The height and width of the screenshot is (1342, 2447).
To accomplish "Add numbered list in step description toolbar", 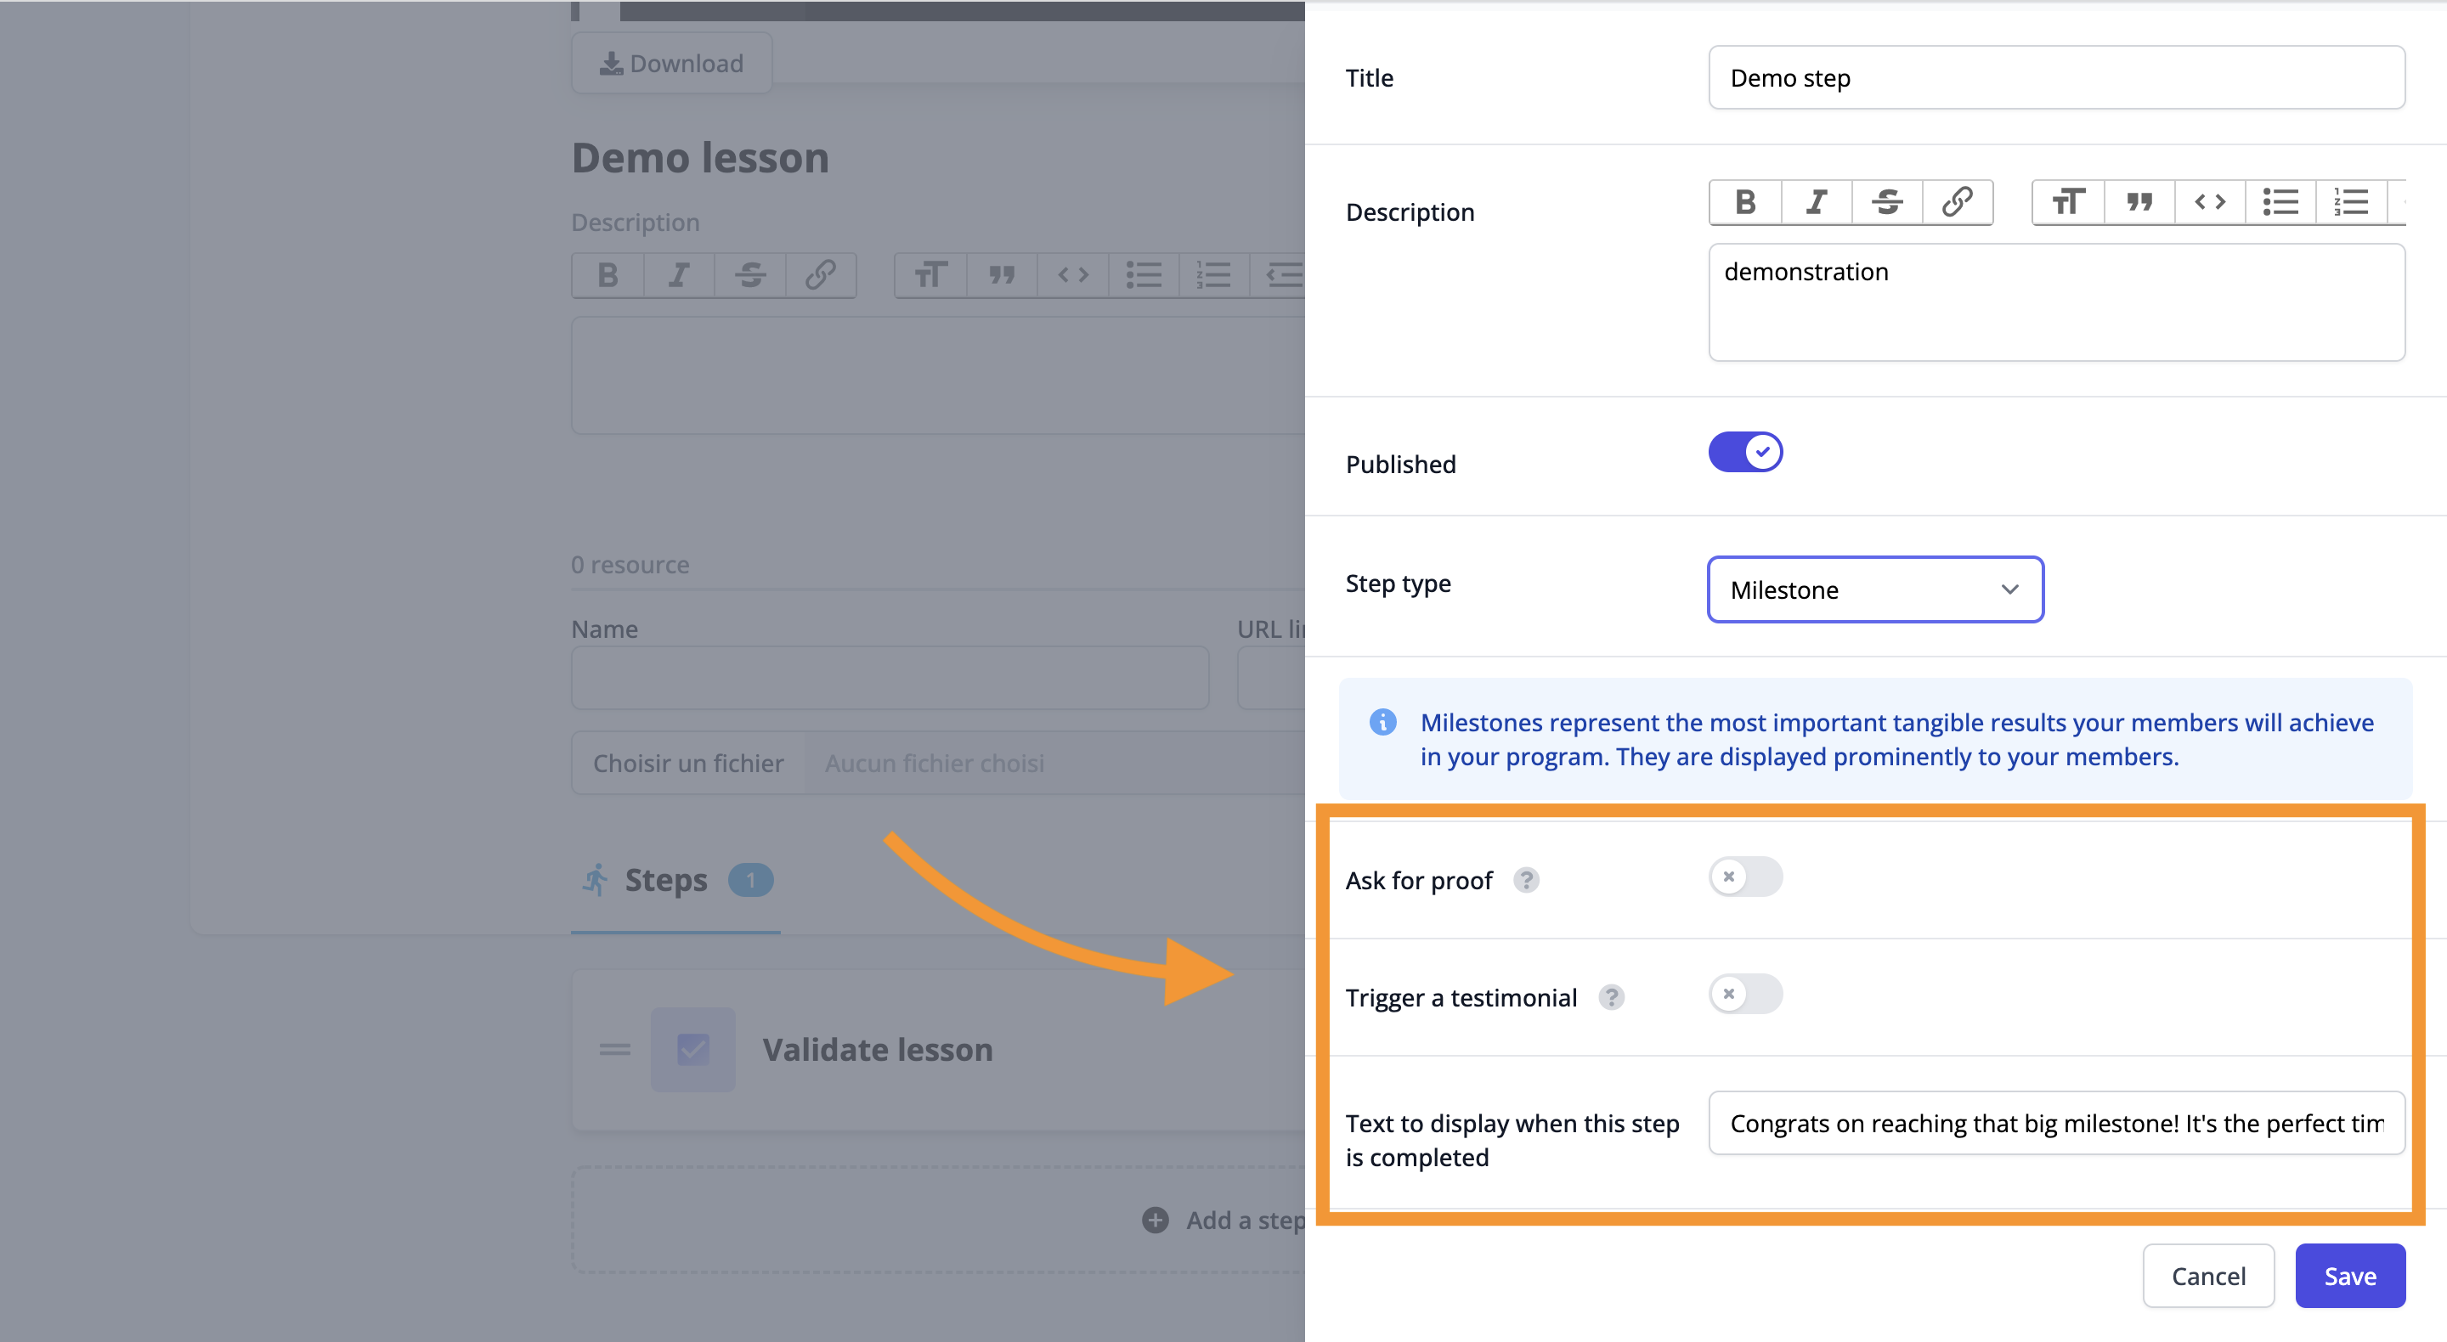I will (2351, 202).
